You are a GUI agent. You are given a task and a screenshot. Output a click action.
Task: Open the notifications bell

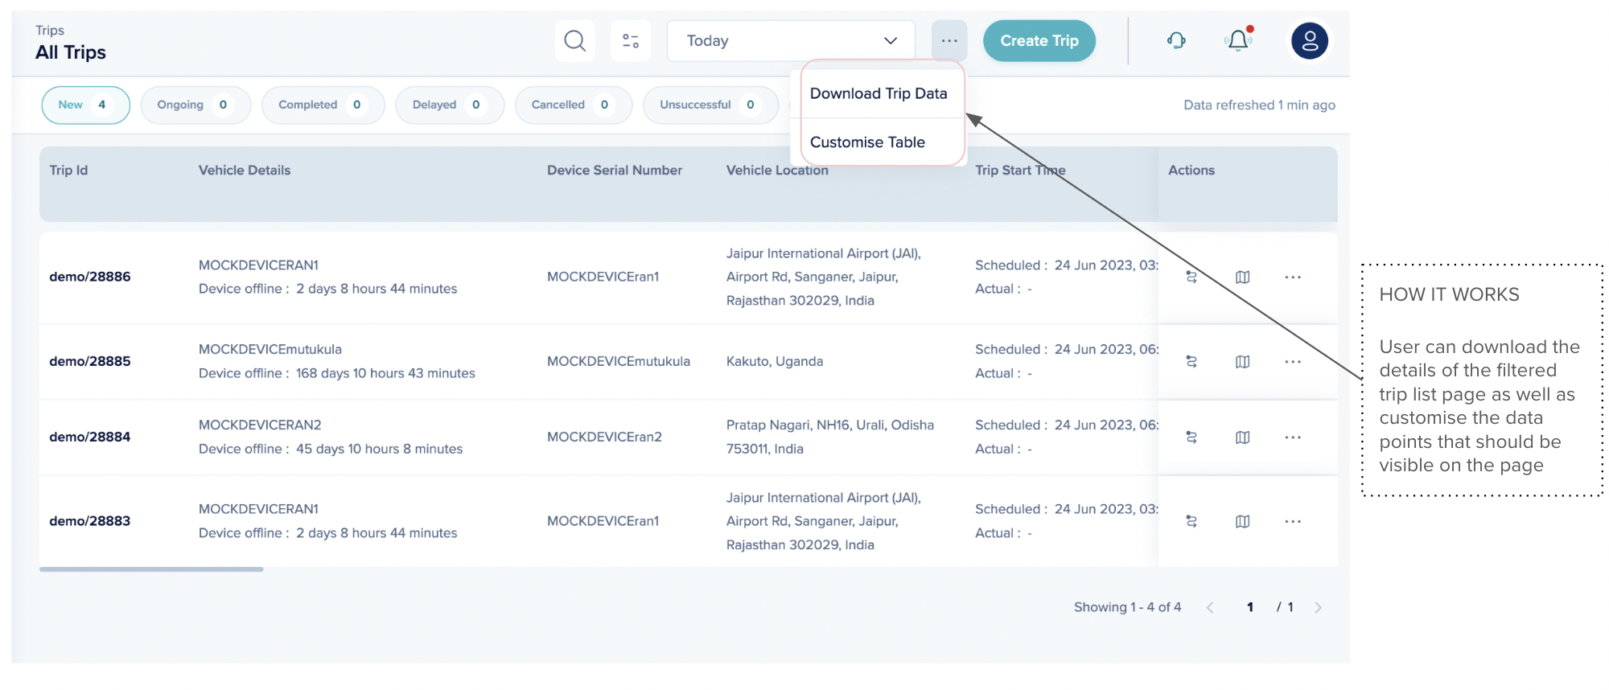[x=1238, y=41]
